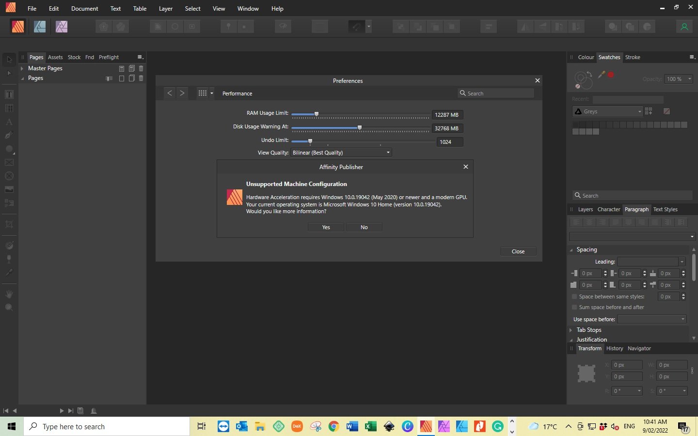Toggle the transform aspect ratio lock link
The height and width of the screenshot is (436, 698).
[x=692, y=371]
